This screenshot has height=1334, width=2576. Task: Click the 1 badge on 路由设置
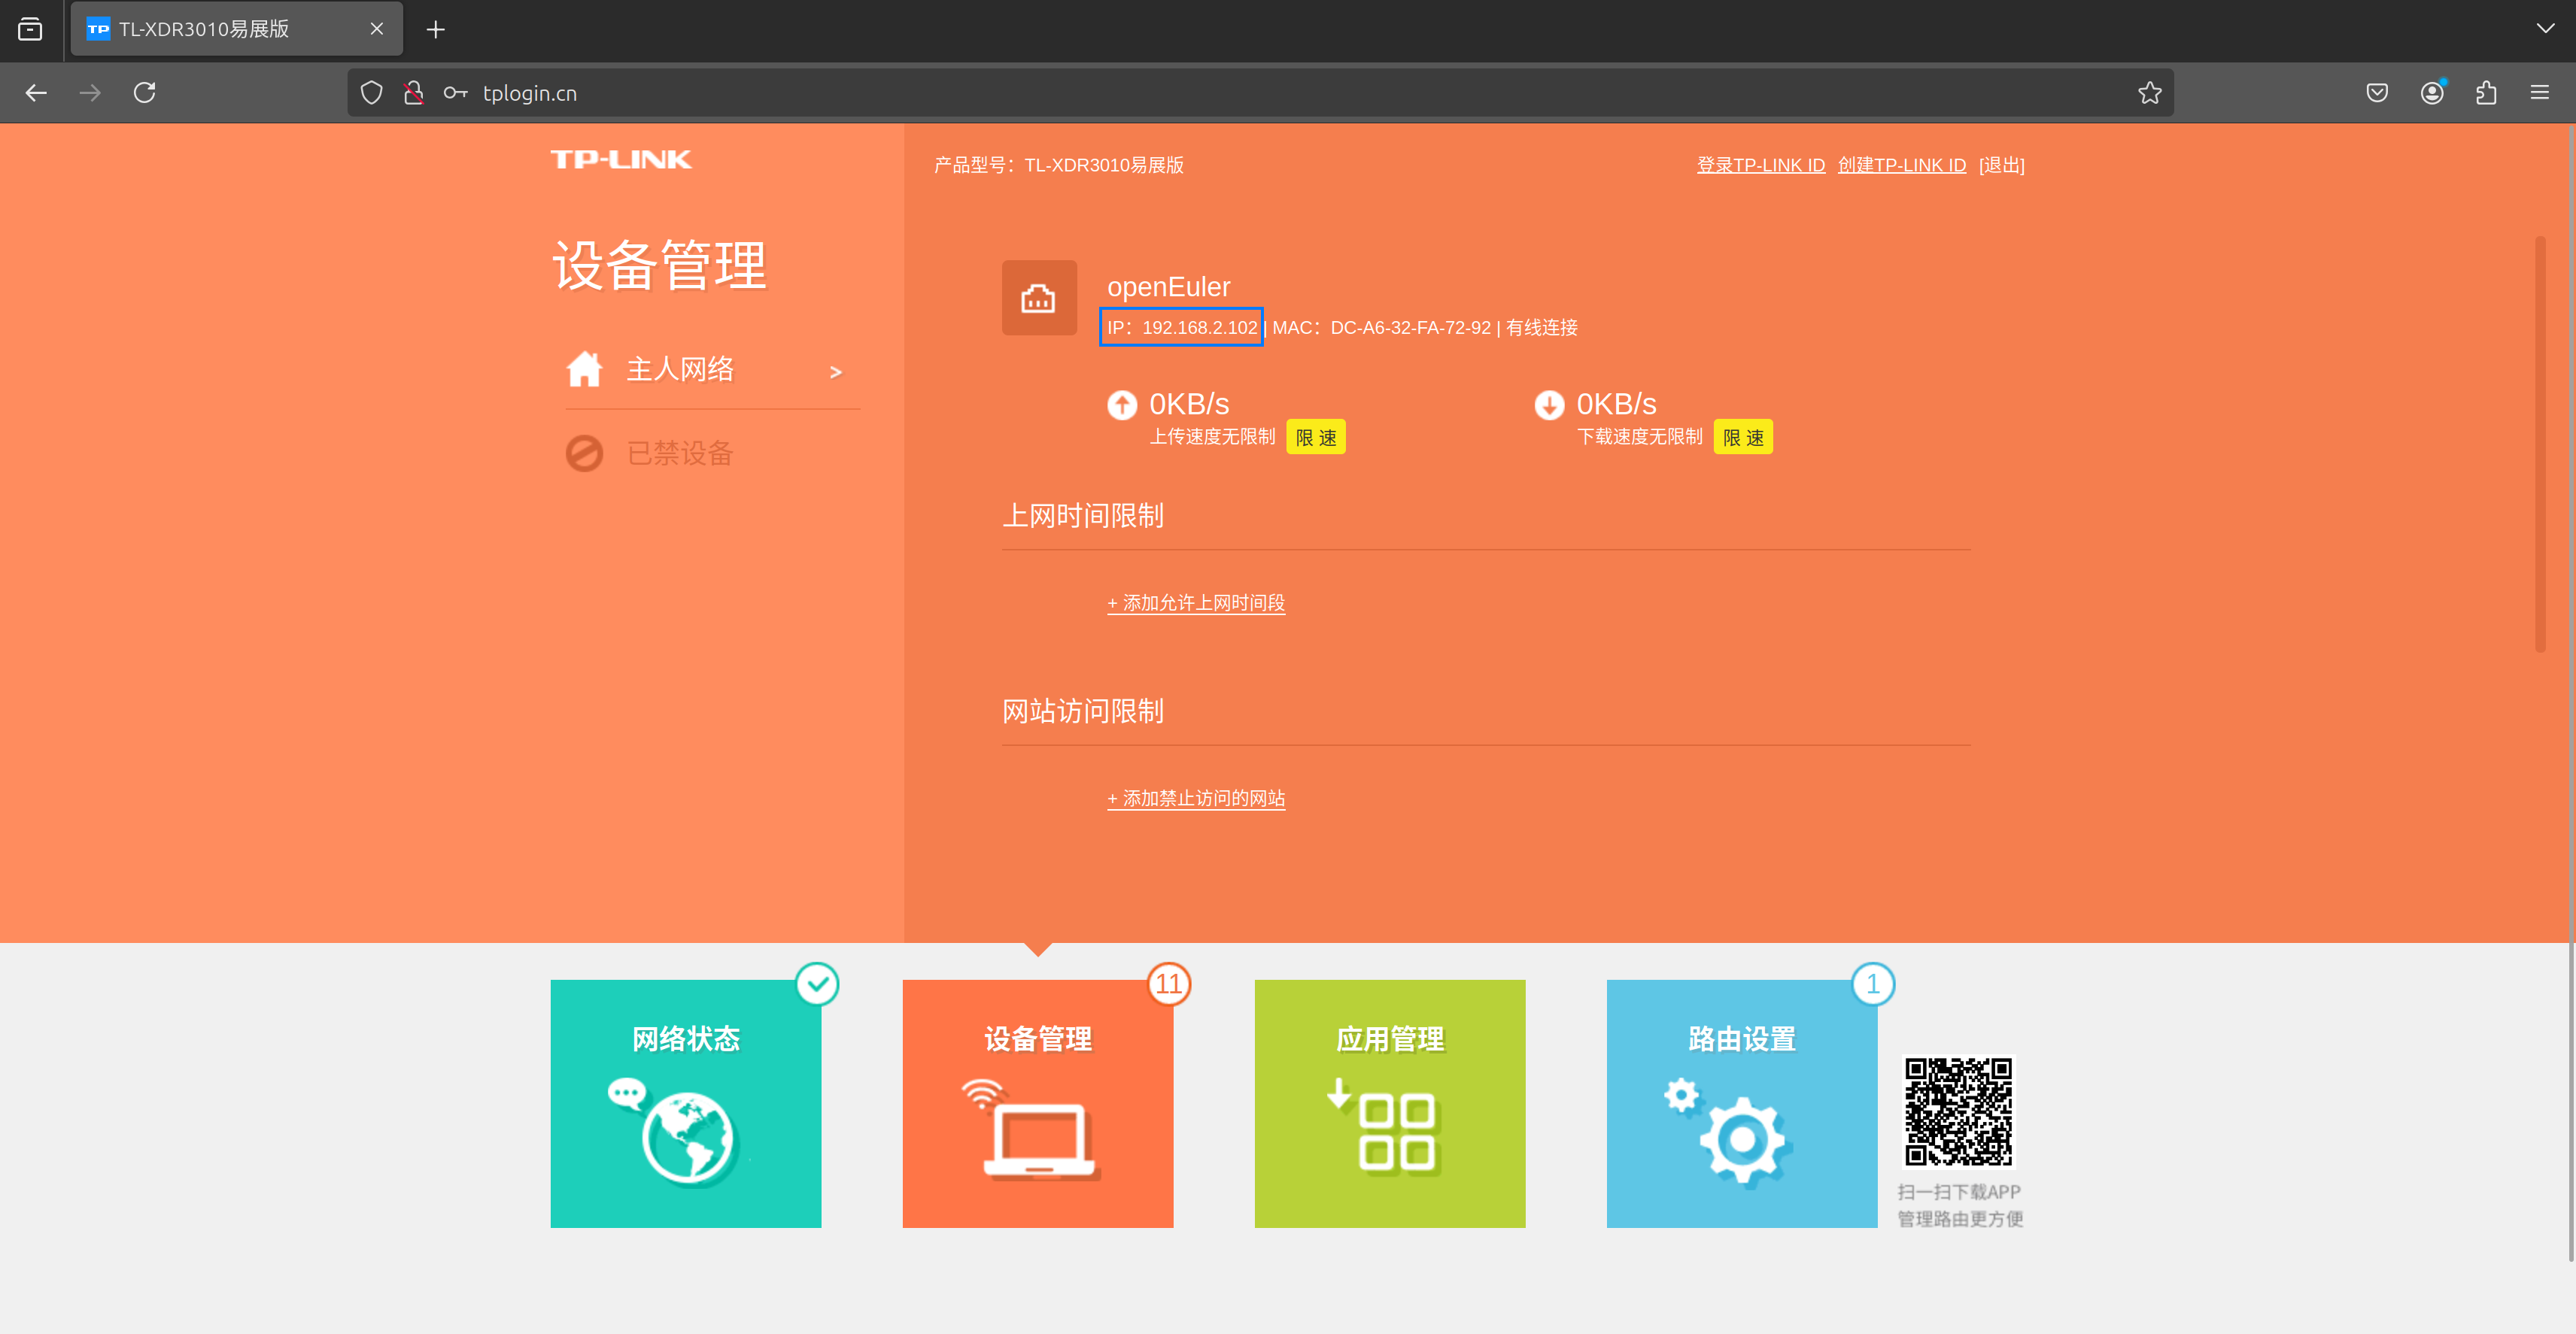pyautogui.click(x=1873, y=984)
